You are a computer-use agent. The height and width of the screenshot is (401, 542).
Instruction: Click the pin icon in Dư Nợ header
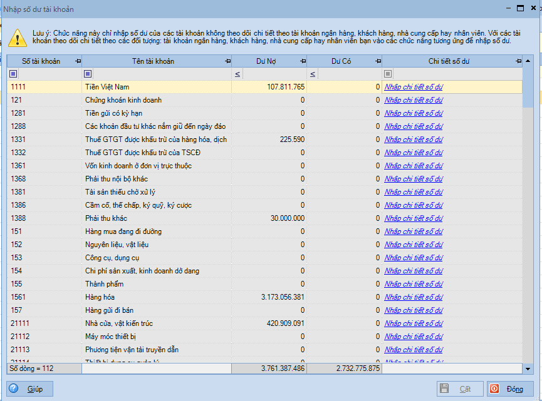[x=303, y=61]
